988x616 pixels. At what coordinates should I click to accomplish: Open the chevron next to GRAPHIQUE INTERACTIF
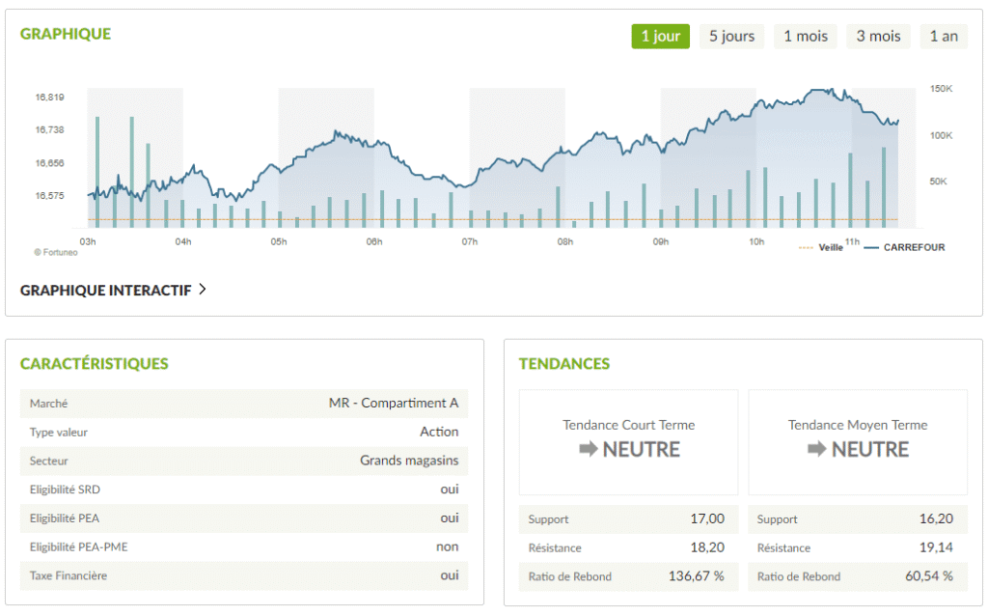click(x=203, y=288)
